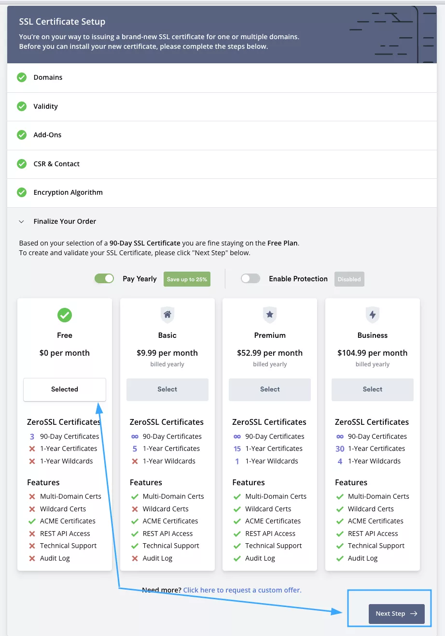Expand the Domains step
The width and height of the screenshot is (445, 636).
48,77
